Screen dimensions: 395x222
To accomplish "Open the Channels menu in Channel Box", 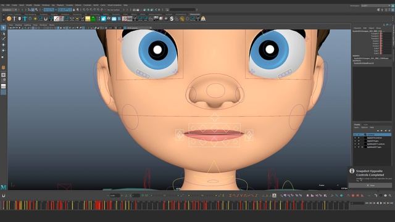I will click(x=357, y=28).
